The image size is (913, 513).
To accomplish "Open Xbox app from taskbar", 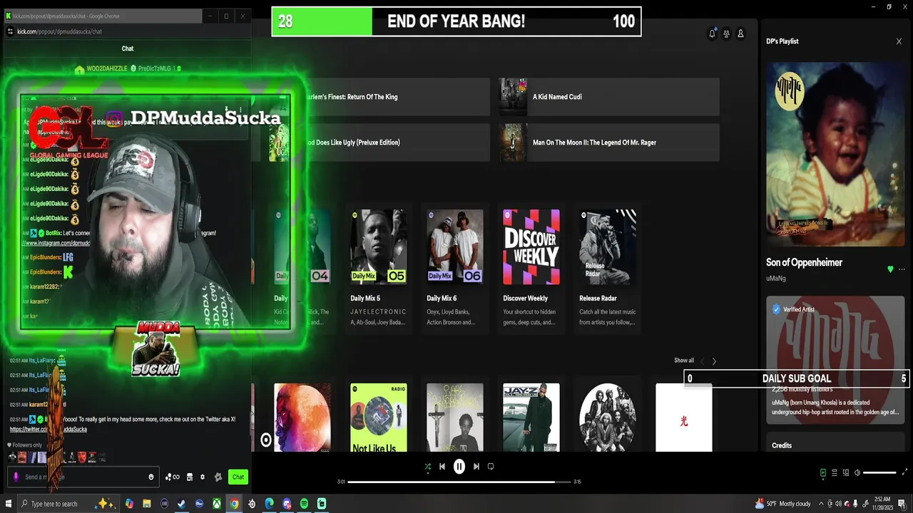I will click(216, 504).
